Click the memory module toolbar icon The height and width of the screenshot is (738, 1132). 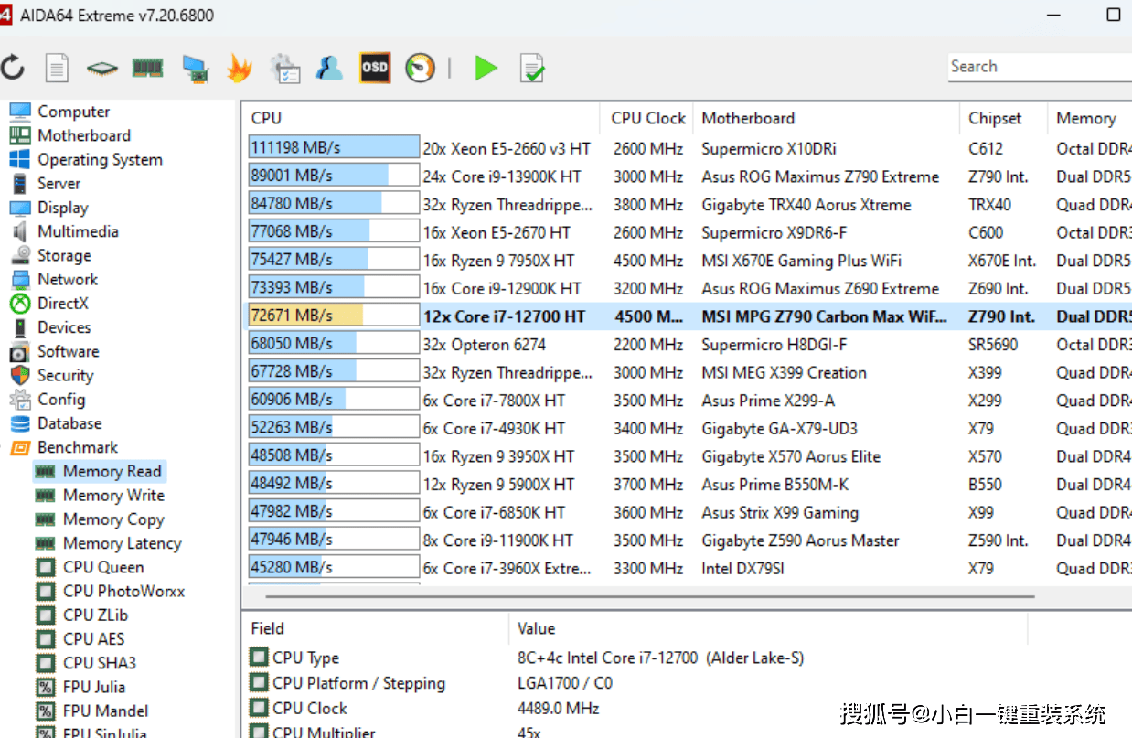point(147,68)
